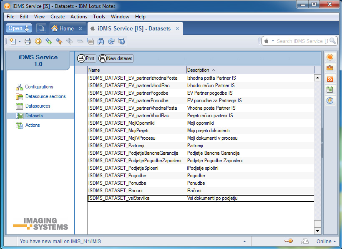Open the Actions menu in menu bar
This screenshot has width=342, height=249.
79,17
